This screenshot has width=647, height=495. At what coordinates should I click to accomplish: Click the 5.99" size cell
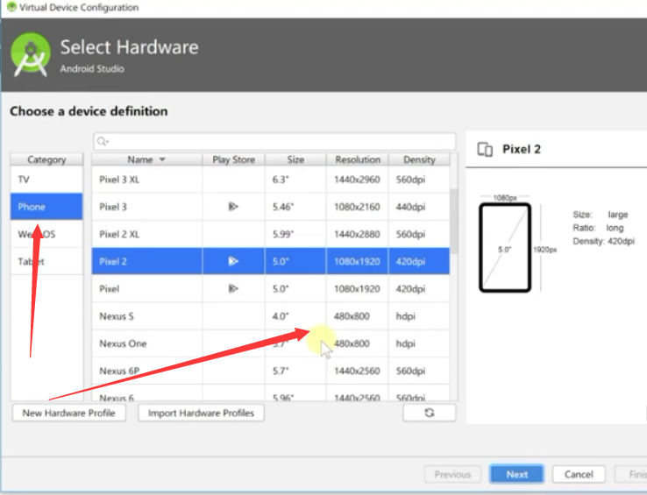point(283,234)
